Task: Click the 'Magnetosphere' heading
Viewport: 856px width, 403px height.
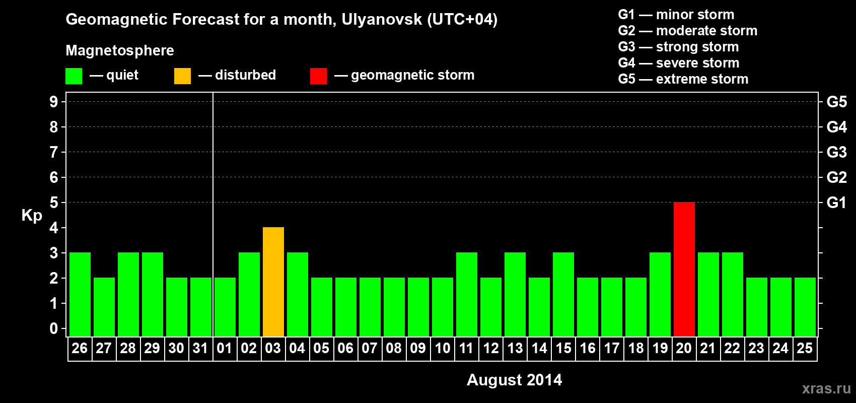Action: point(120,50)
